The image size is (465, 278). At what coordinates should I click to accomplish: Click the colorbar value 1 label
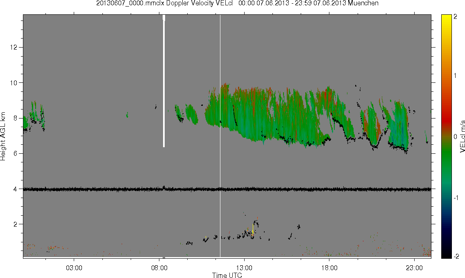(x=455, y=76)
